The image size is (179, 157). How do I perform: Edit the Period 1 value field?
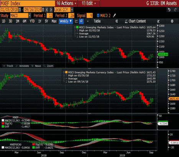[x=50, y=16]
